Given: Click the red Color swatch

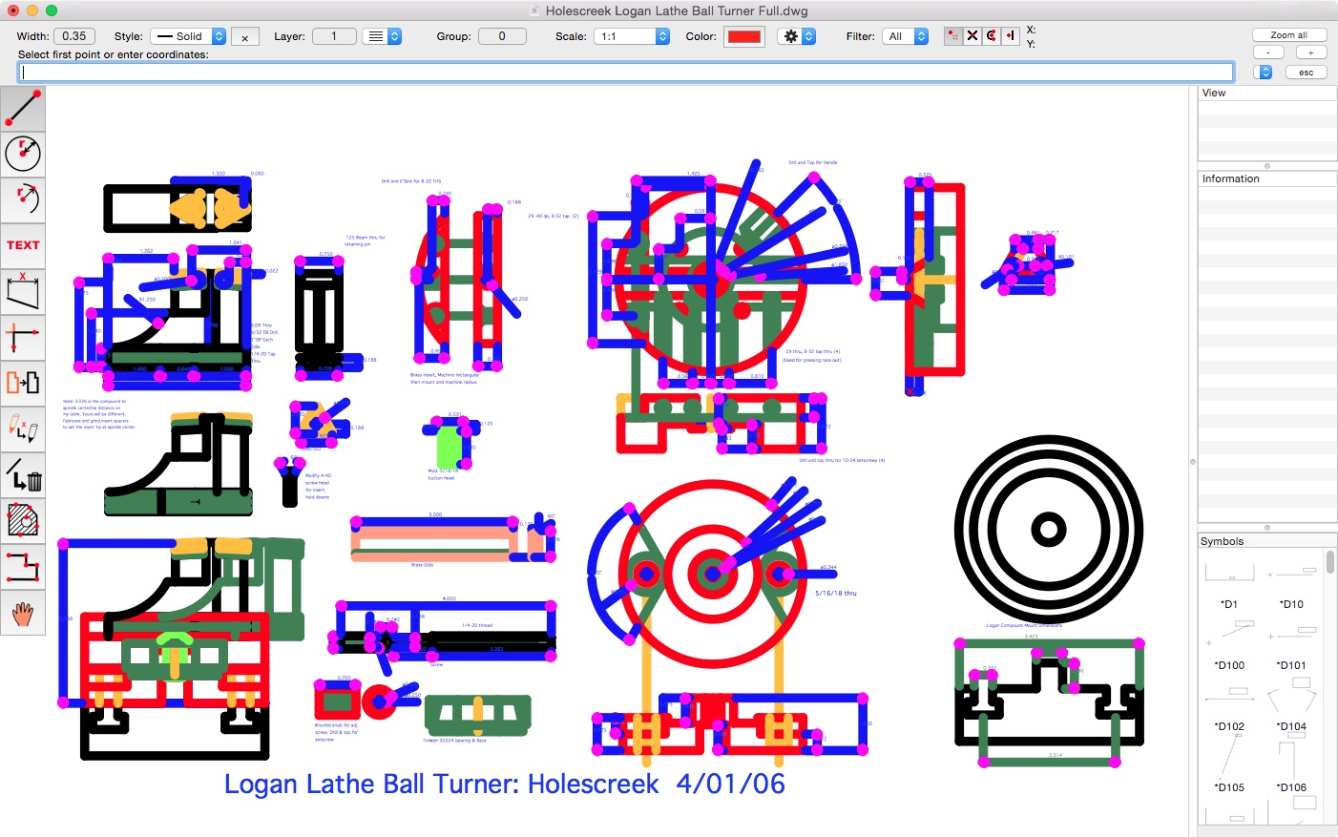Looking at the screenshot, I should coord(743,36).
